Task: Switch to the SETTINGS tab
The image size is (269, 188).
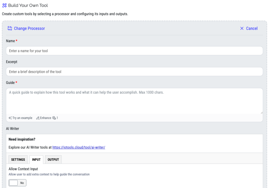Action: coord(18,160)
